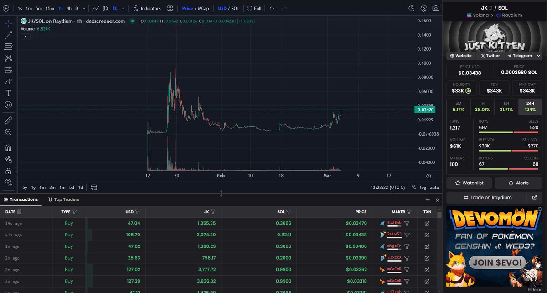
Task: Select the 6H stats period
Action: 506,106
